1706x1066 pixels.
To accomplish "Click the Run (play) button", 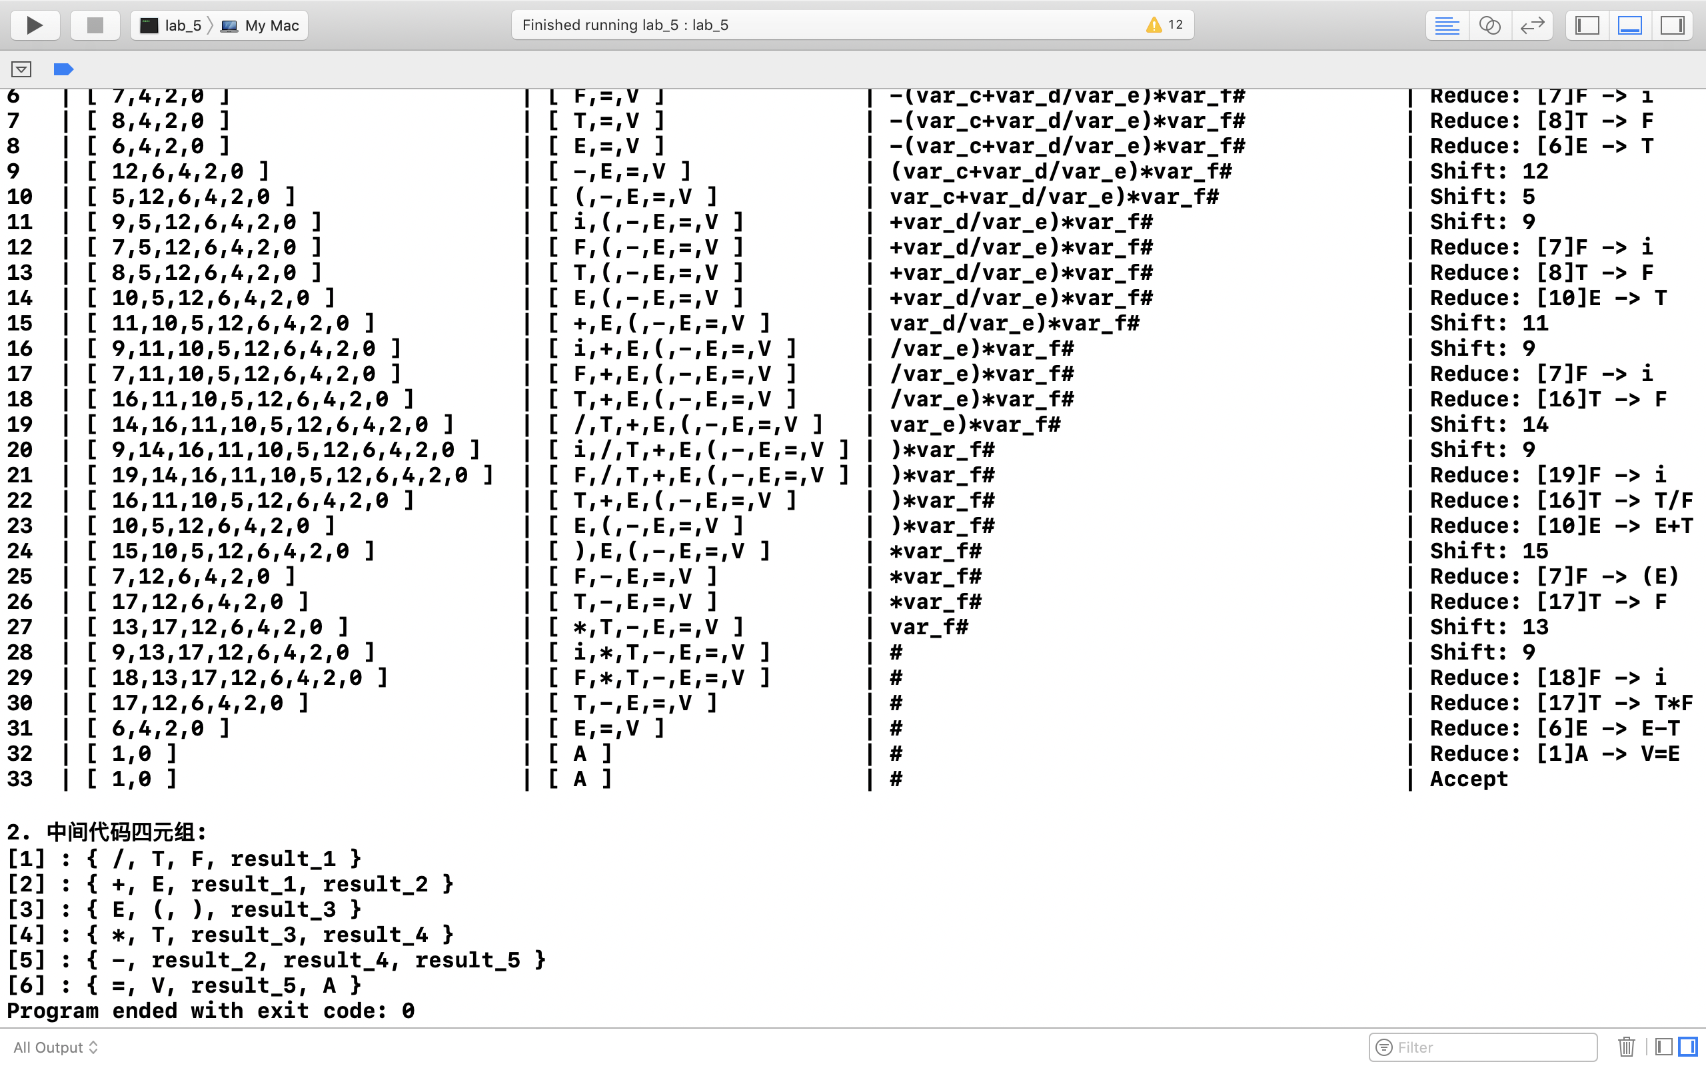I will 35,25.
